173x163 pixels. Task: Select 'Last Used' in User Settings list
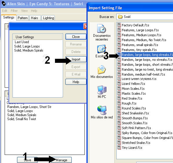click(x=22, y=42)
